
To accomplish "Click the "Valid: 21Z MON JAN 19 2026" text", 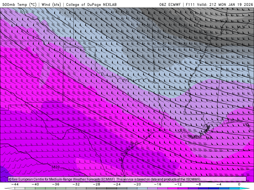I will click(225, 4).
